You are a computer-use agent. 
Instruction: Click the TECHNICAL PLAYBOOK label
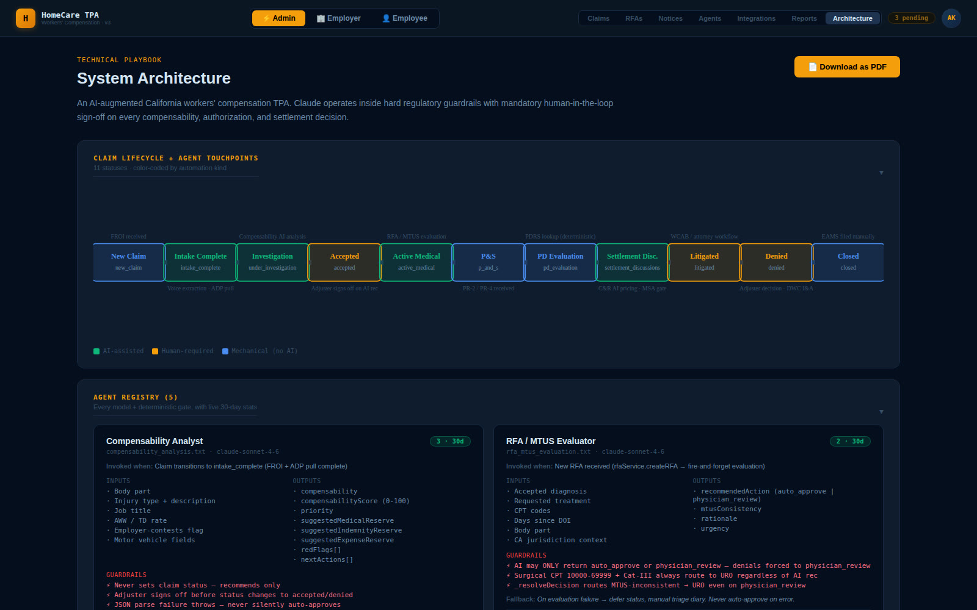119,60
